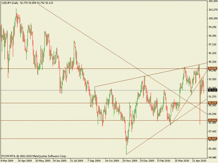218x163 pixels.
Task: Click the 18 May 2009 date label
Action: click(43, 161)
